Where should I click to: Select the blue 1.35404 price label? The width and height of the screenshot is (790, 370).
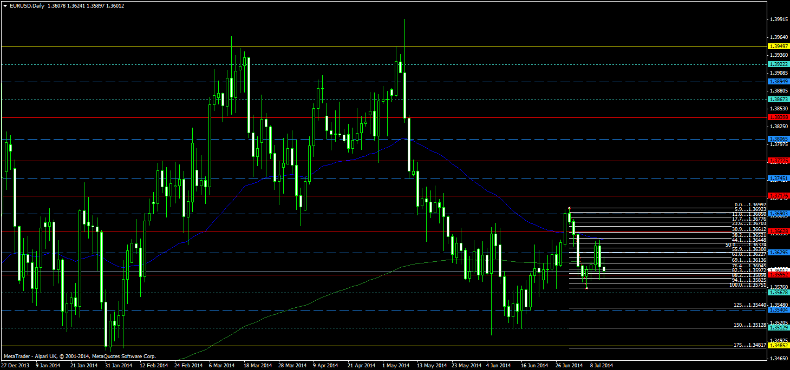pyautogui.click(x=778, y=310)
